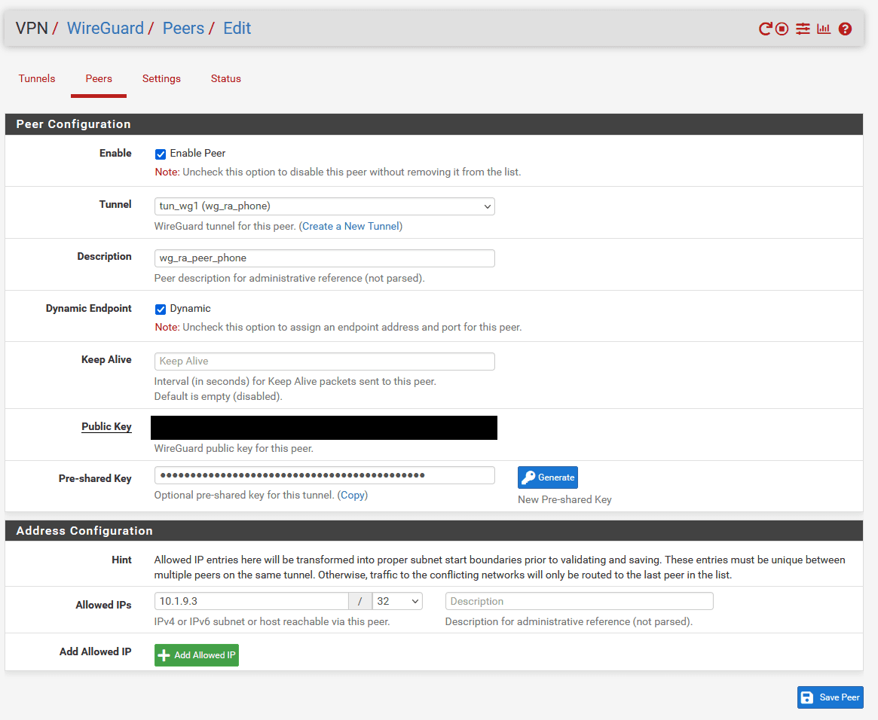Focus the Pre-shared Key field
This screenshot has height=720, width=878.
coord(324,475)
